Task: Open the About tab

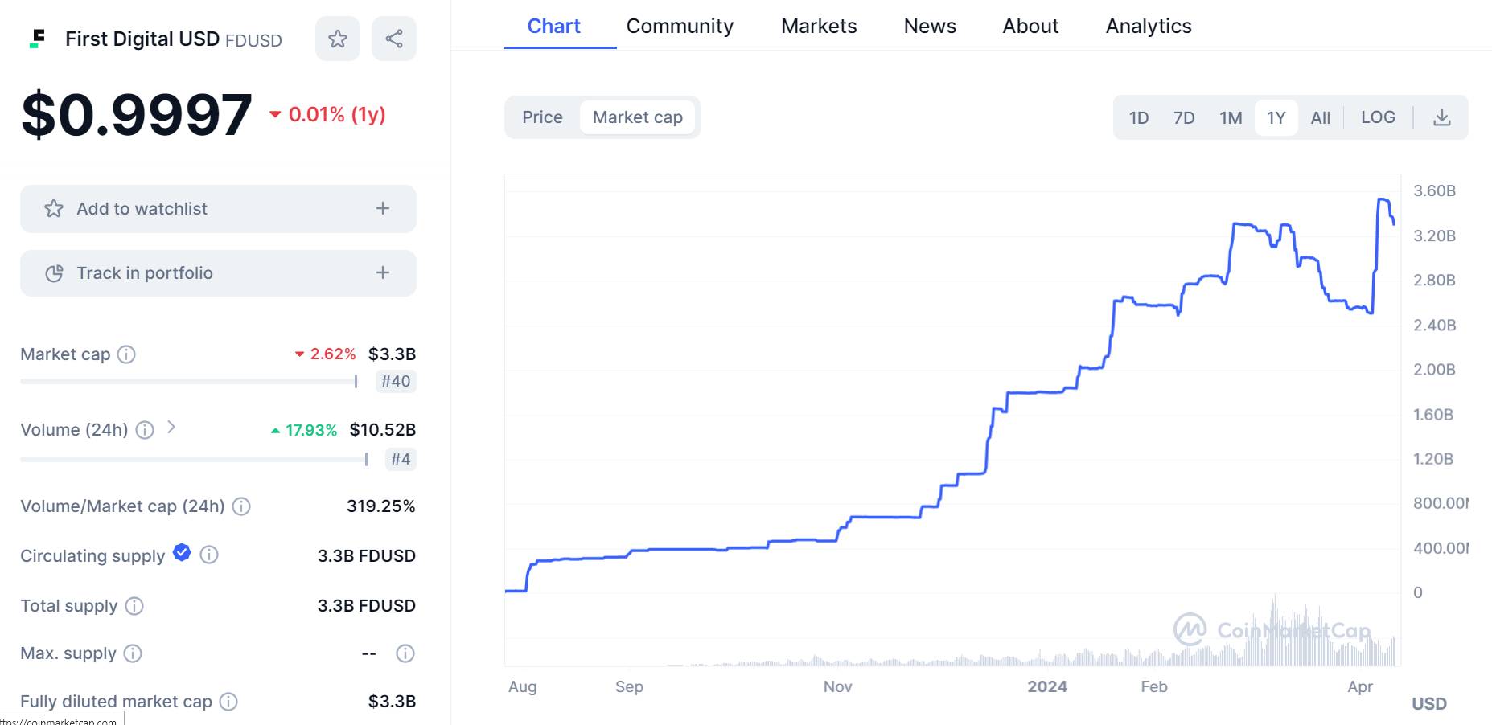Action: (x=1030, y=27)
